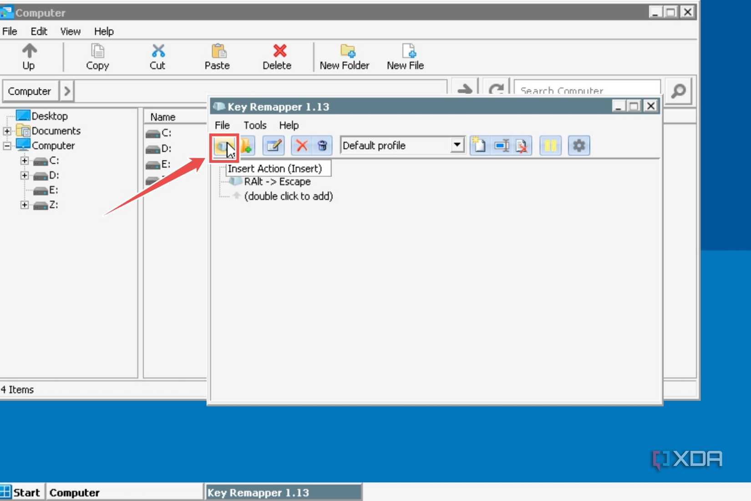Select D: in the file list
Screen dimensions: 751x501
click(166, 148)
